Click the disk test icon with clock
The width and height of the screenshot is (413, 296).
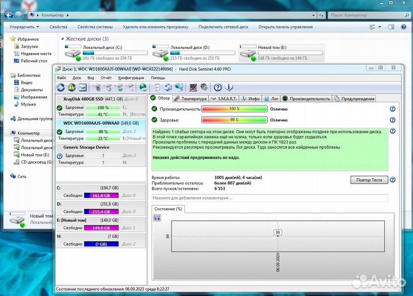(x=108, y=87)
